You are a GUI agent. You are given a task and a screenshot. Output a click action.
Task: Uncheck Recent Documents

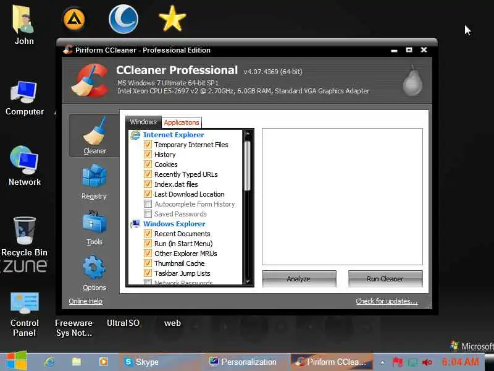click(x=148, y=234)
